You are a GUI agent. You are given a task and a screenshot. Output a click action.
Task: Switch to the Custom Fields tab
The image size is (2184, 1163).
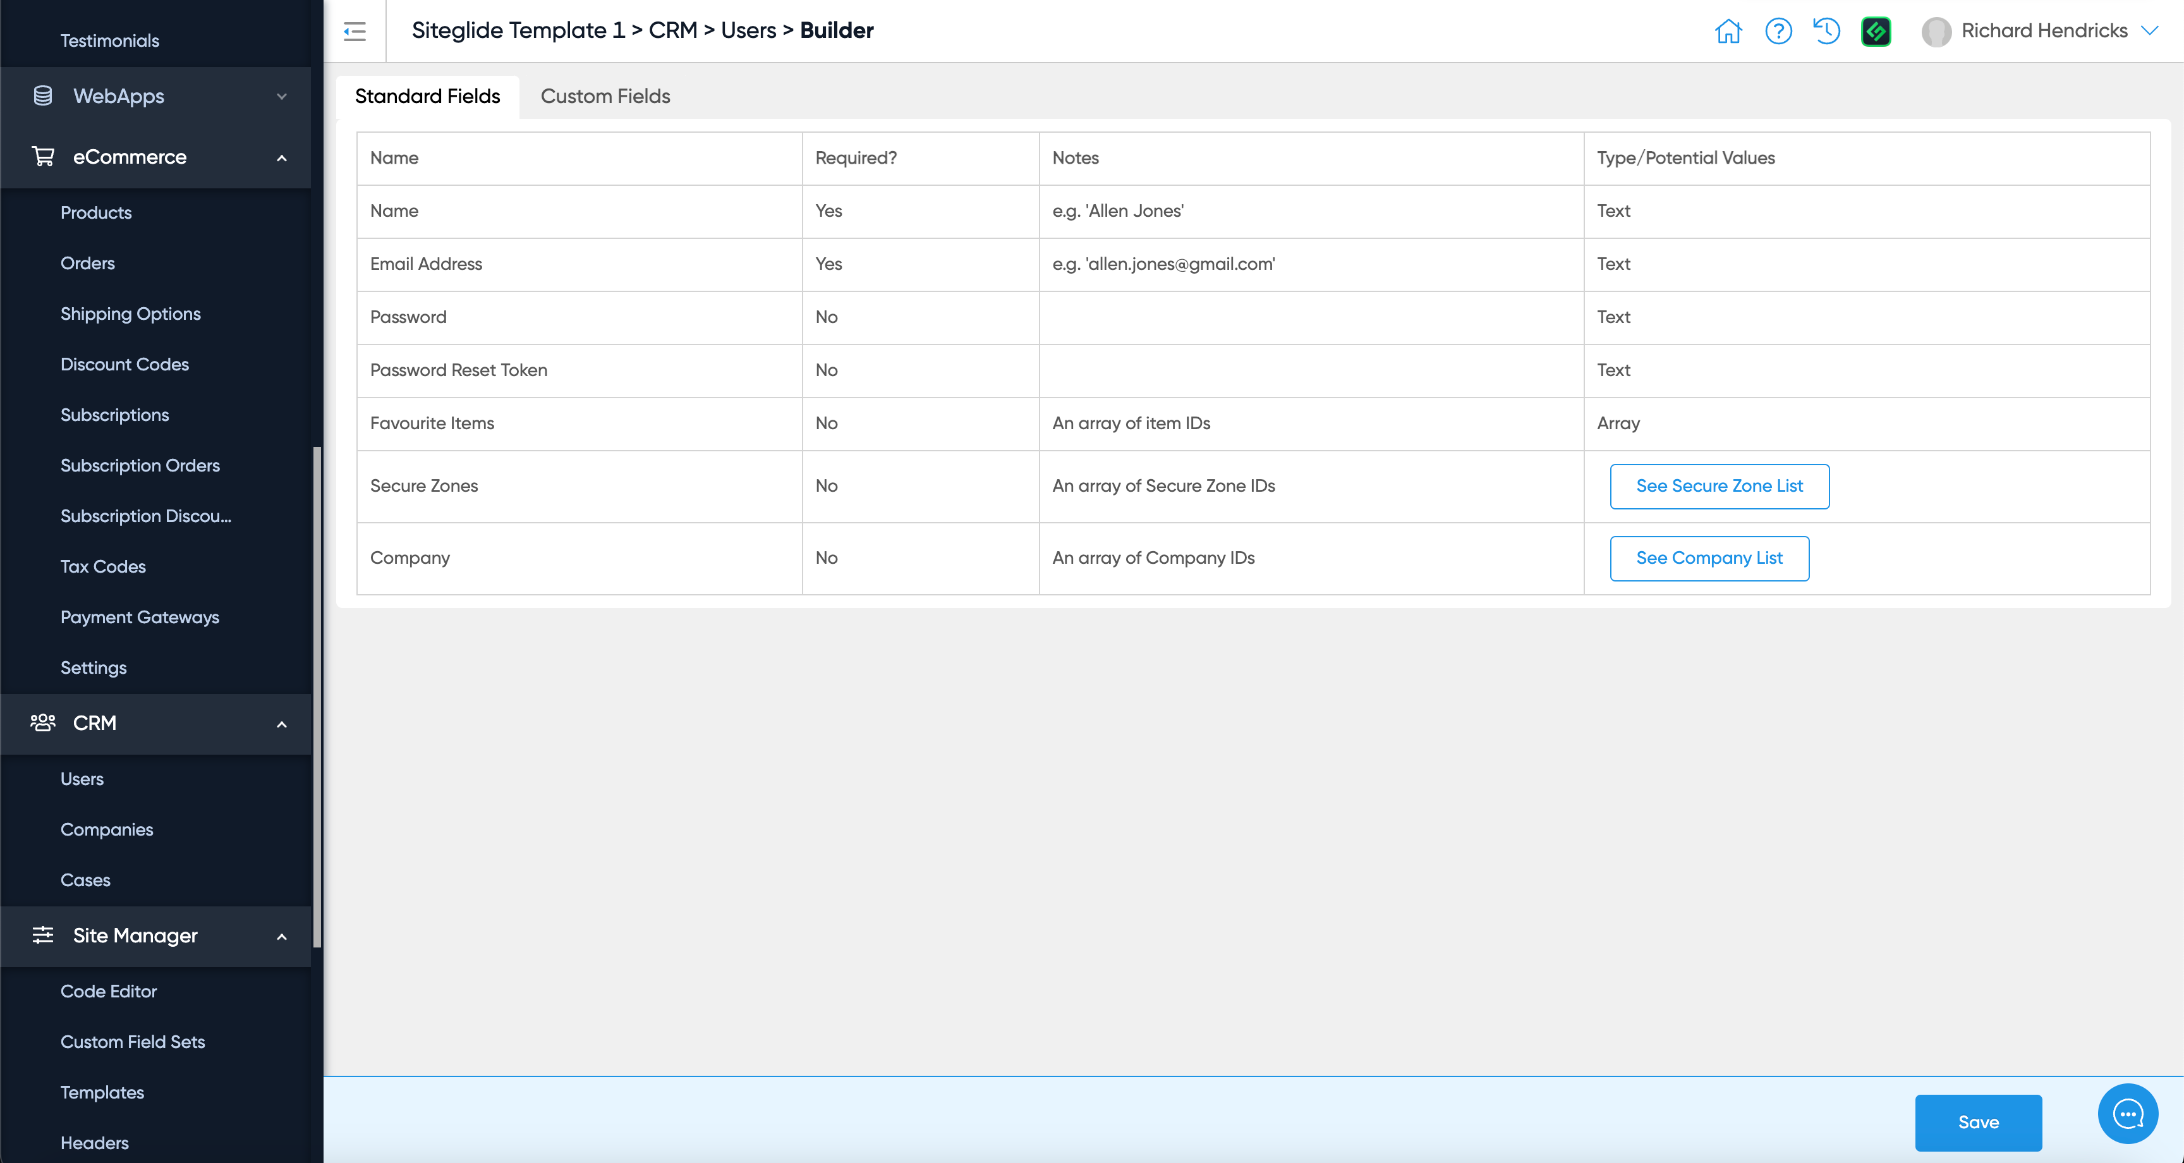pyautogui.click(x=605, y=97)
